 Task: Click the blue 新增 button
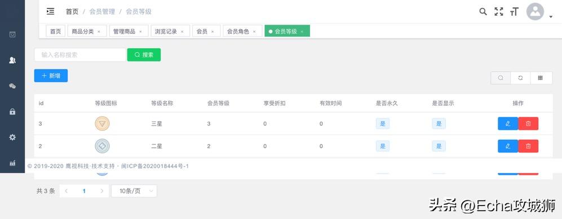point(51,75)
